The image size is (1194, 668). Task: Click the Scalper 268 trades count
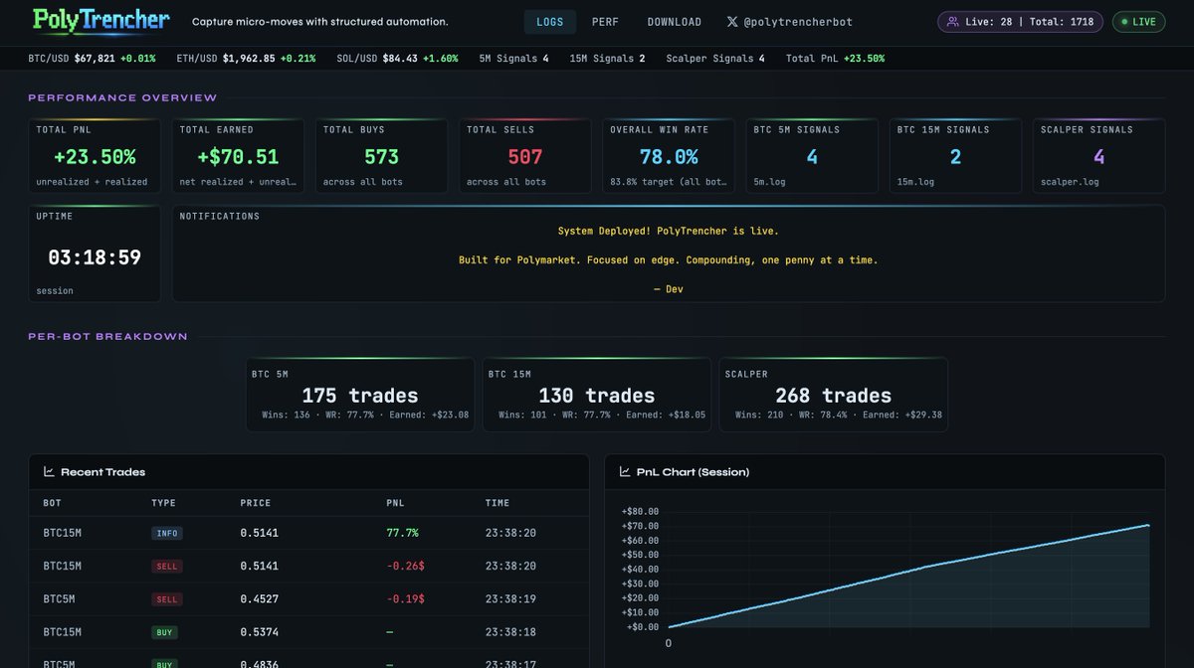pos(834,396)
